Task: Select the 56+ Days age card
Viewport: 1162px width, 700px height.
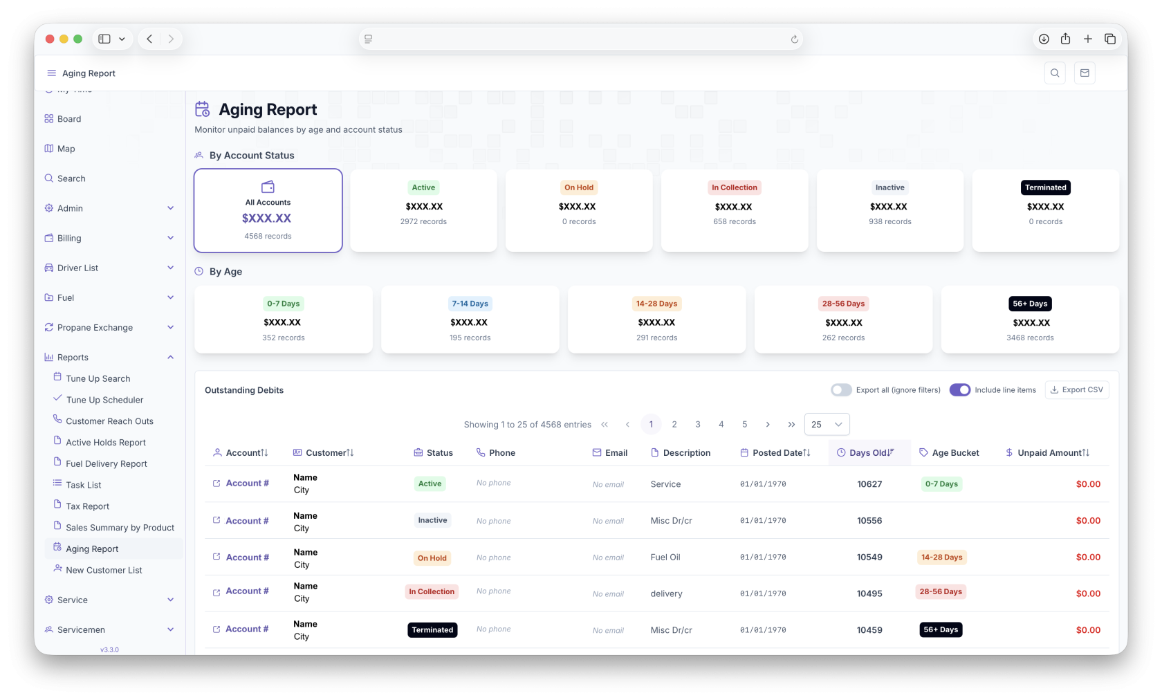Action: tap(1029, 320)
